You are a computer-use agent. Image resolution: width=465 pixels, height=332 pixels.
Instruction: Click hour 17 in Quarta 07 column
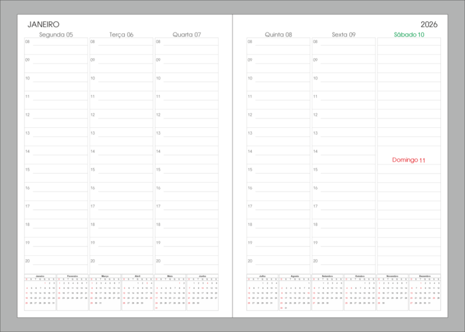[x=158, y=206]
